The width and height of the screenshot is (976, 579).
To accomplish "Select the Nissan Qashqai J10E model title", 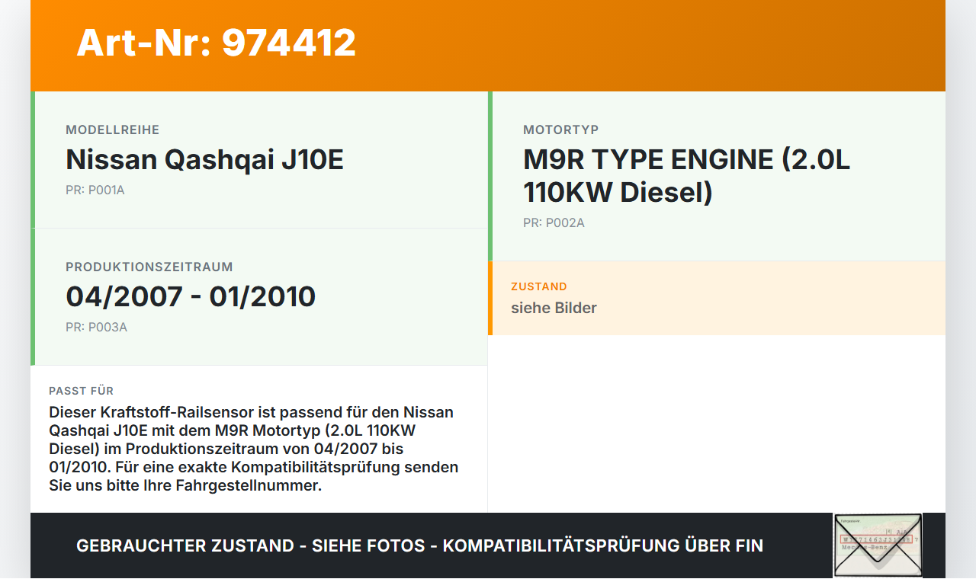I will (x=204, y=160).
